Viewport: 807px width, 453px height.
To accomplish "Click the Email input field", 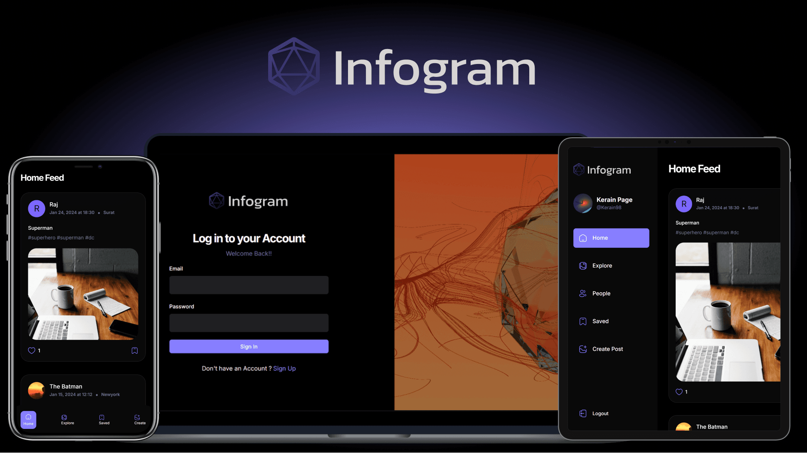I will (249, 285).
